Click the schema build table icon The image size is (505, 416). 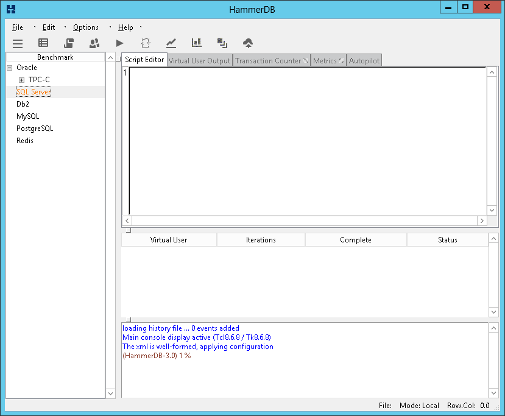point(43,43)
